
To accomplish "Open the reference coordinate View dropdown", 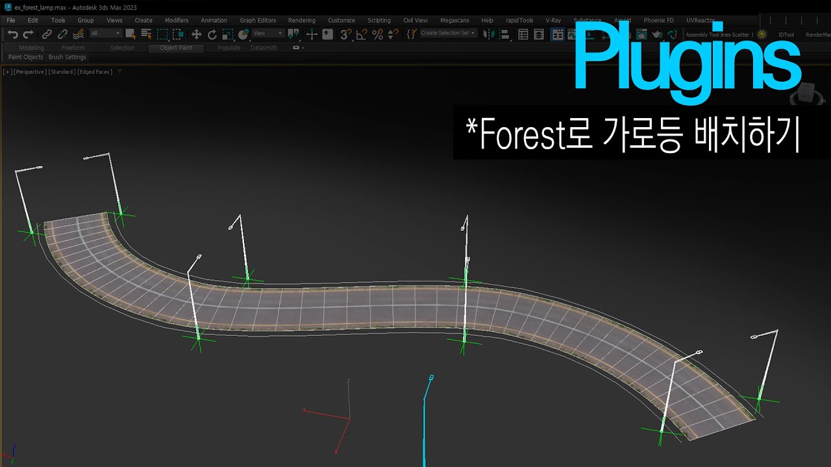I will (268, 33).
